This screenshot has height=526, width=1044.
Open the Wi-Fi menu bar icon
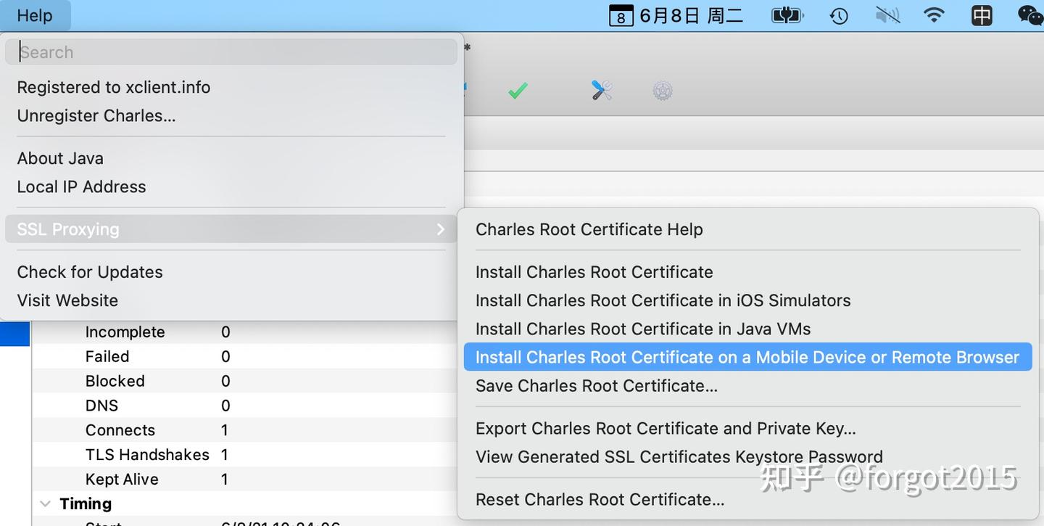pos(934,15)
